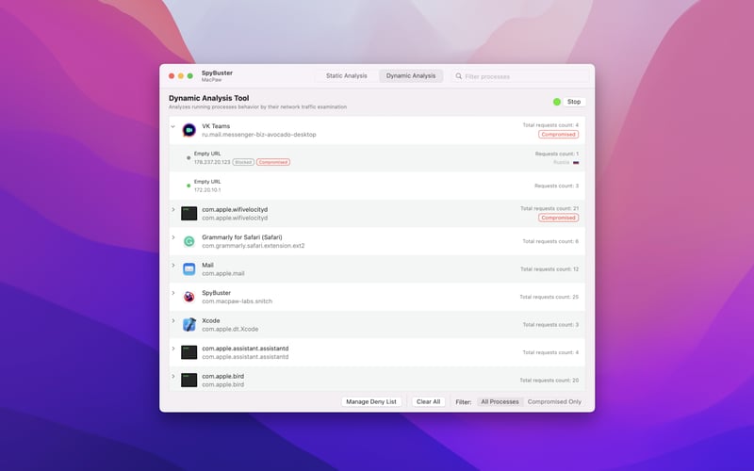Click com.apple.mail bundle text
This screenshot has height=471, width=754.
click(223, 273)
